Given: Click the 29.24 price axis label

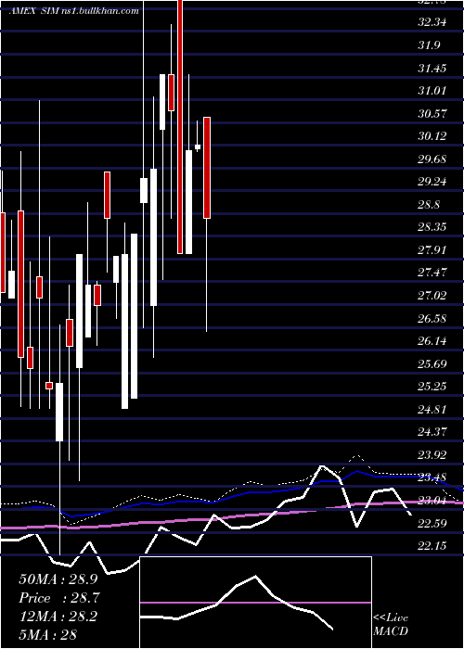Looking at the screenshot, I should pyautogui.click(x=432, y=182).
